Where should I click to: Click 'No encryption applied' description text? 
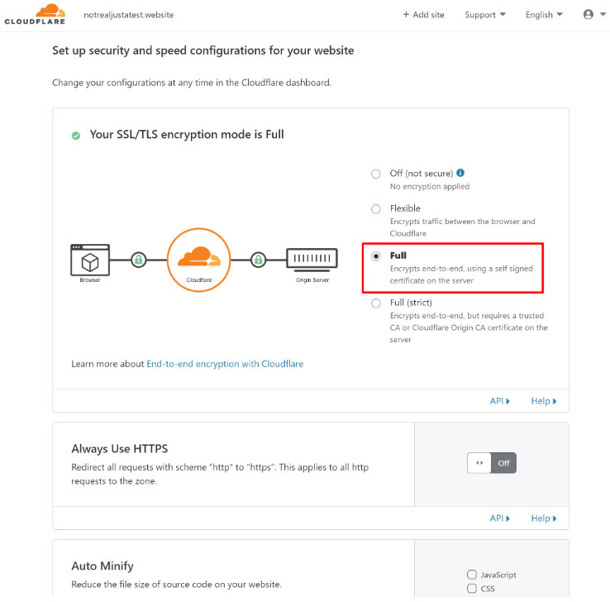pos(430,186)
